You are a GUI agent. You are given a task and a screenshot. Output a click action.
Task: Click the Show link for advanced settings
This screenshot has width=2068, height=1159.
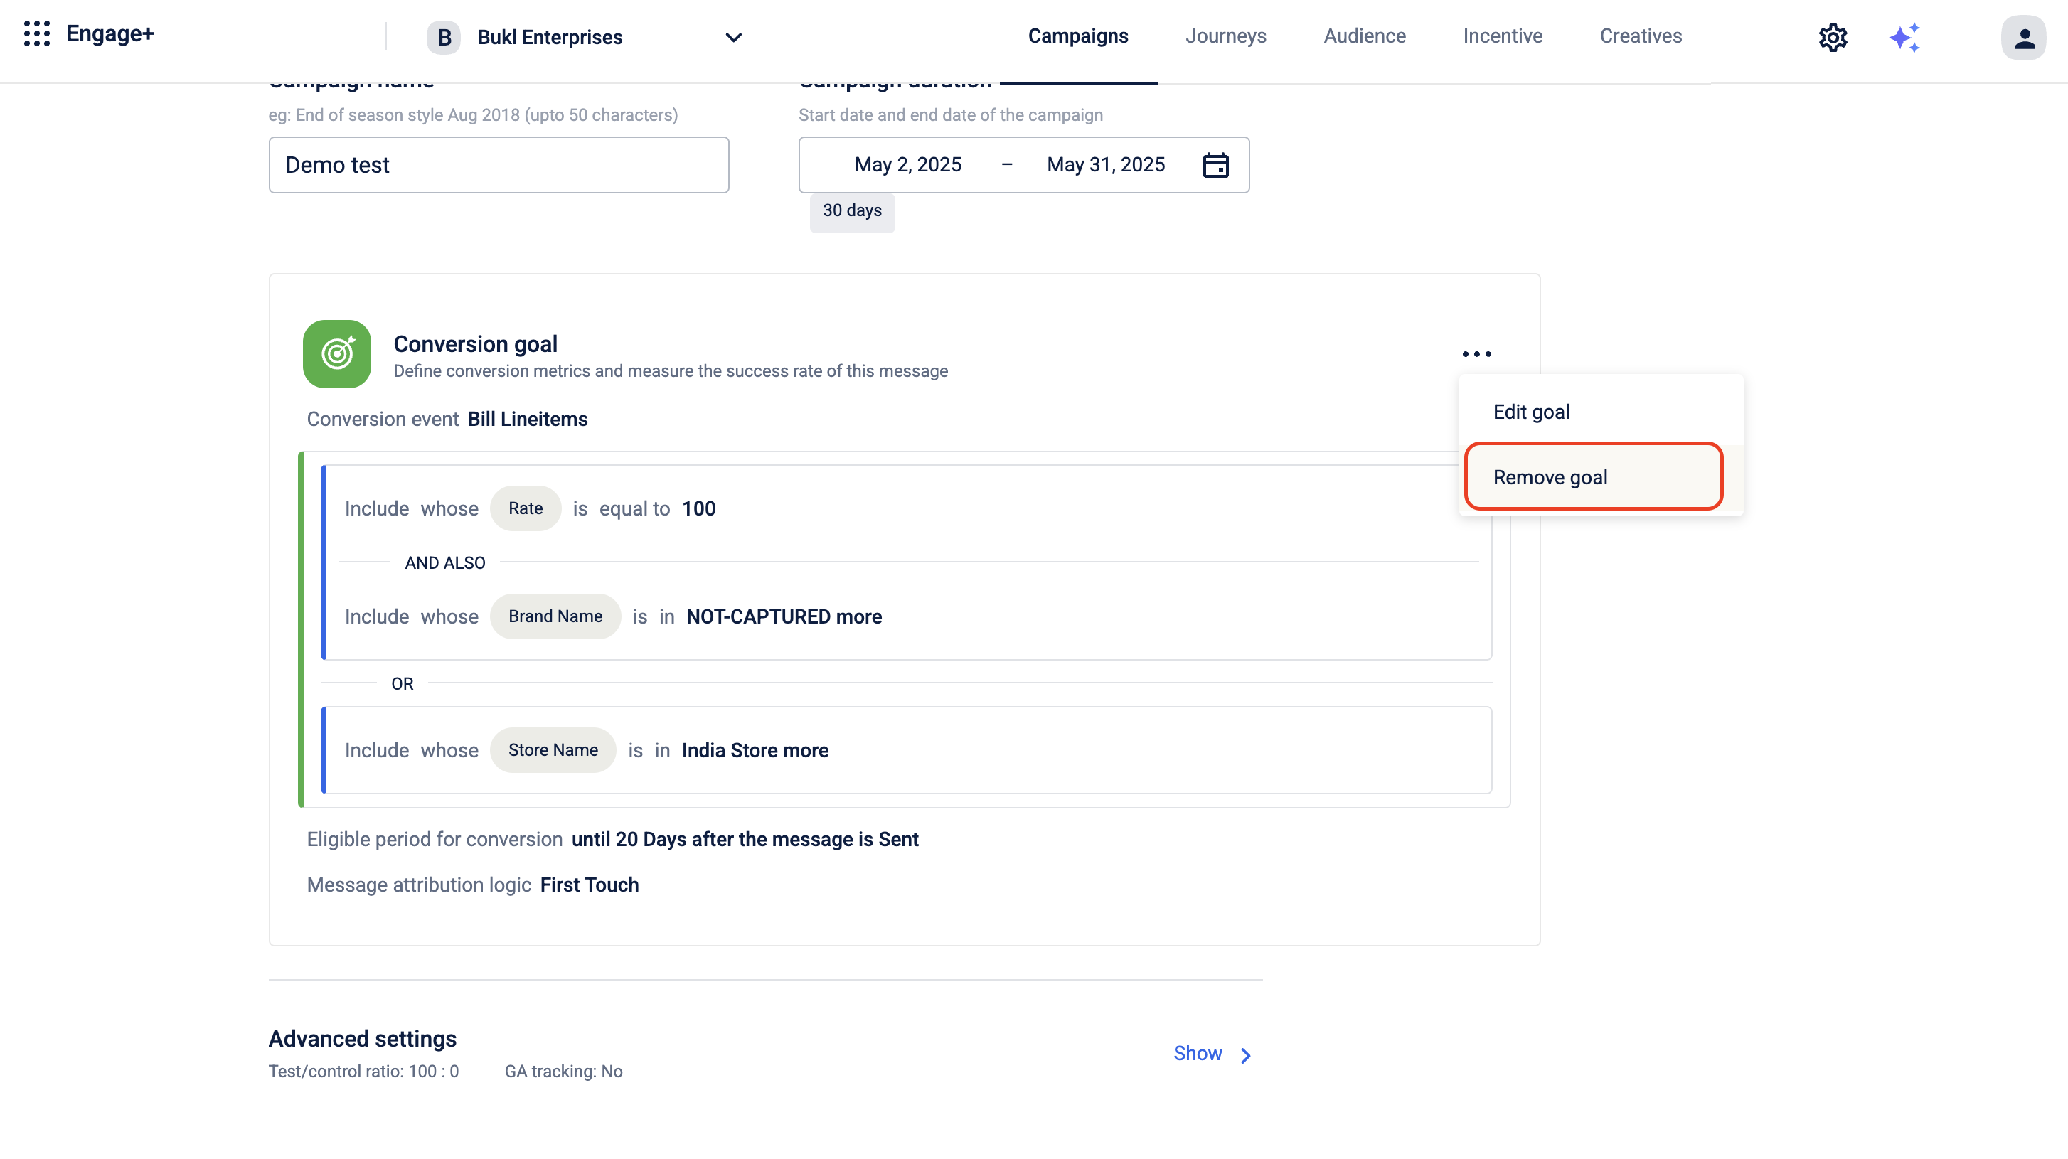1197,1053
